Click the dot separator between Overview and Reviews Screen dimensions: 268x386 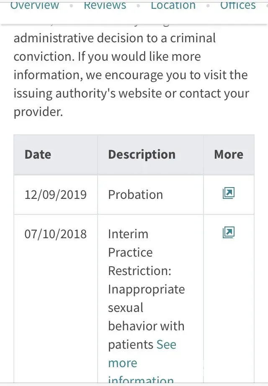click(x=71, y=6)
